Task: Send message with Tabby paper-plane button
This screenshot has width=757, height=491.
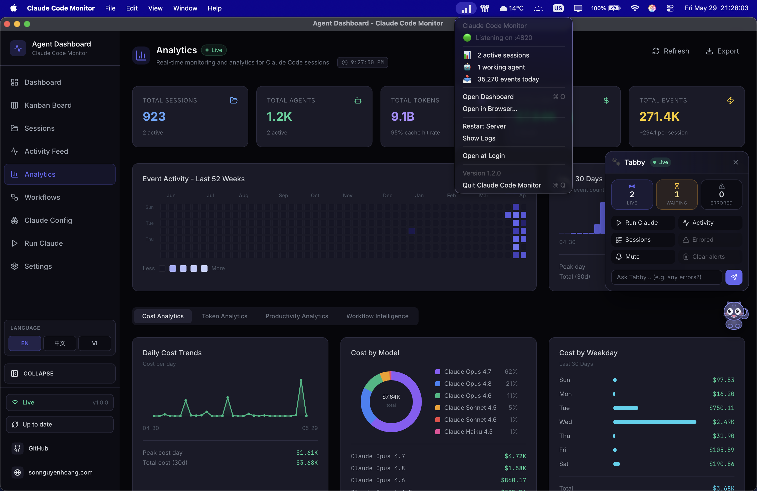Action: point(733,277)
